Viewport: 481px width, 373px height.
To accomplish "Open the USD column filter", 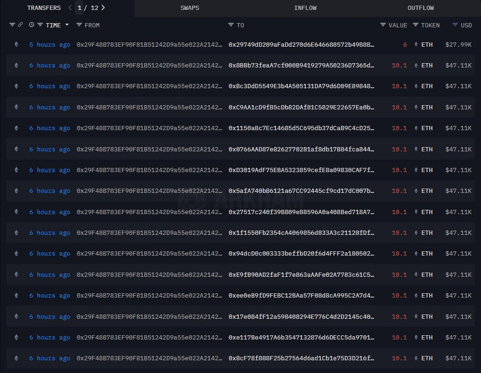I will (x=455, y=25).
